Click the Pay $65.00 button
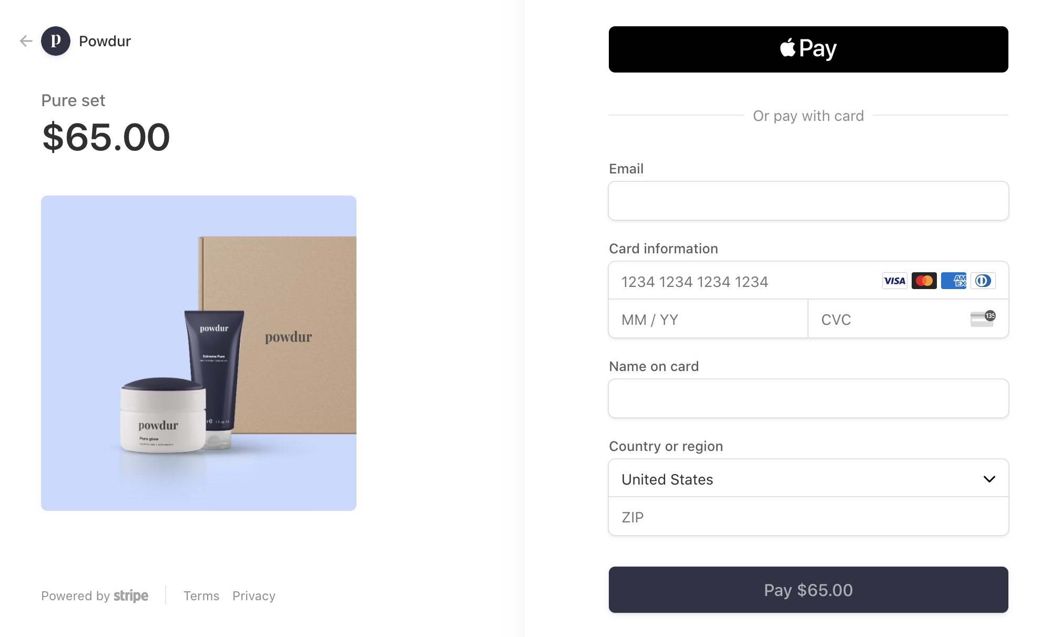Viewport: 1041px width, 637px height. click(809, 589)
